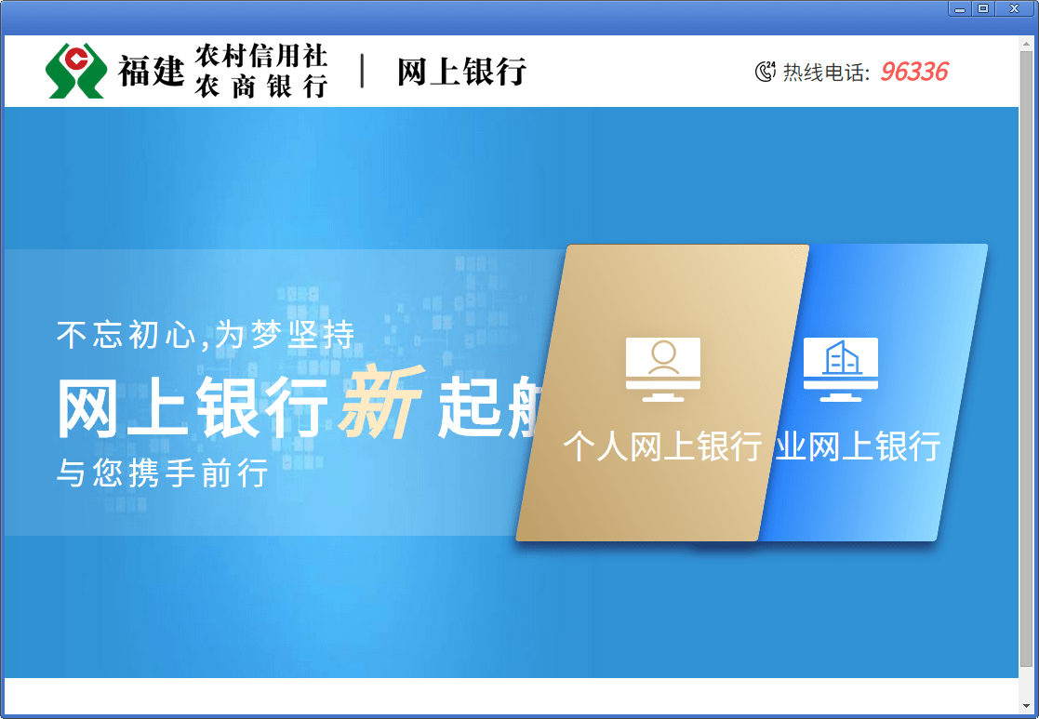1039x719 pixels.
Task: Minimize the online banking window
Action: point(960,8)
